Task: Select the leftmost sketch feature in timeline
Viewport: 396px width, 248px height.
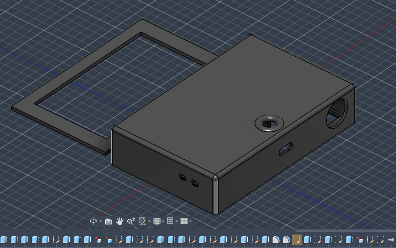Action: click(x=56, y=240)
